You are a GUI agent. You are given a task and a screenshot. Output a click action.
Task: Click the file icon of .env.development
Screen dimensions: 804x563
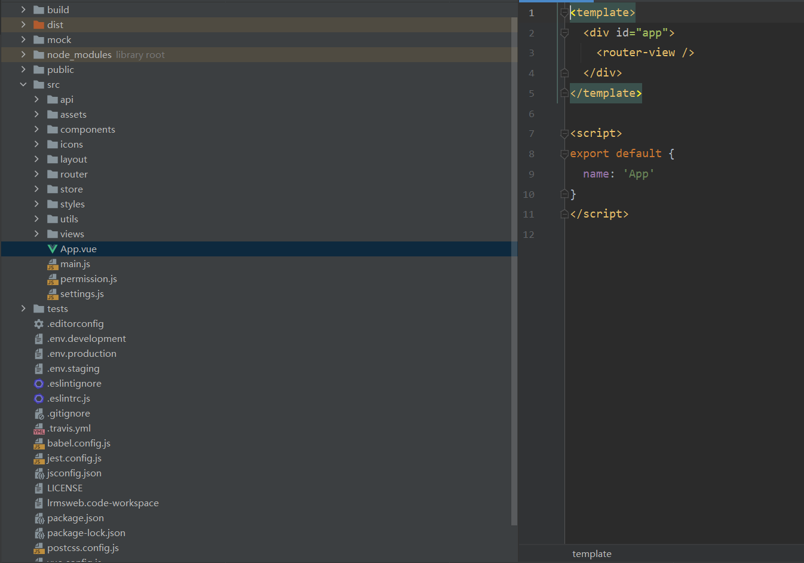(x=39, y=339)
